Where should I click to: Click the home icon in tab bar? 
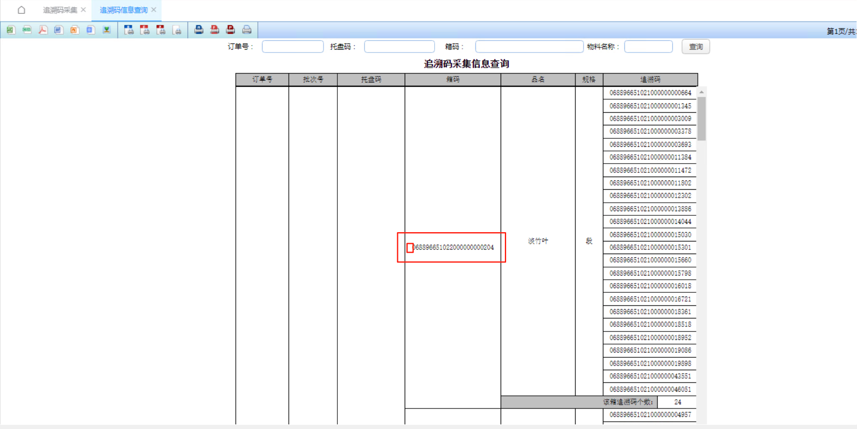(21, 9)
